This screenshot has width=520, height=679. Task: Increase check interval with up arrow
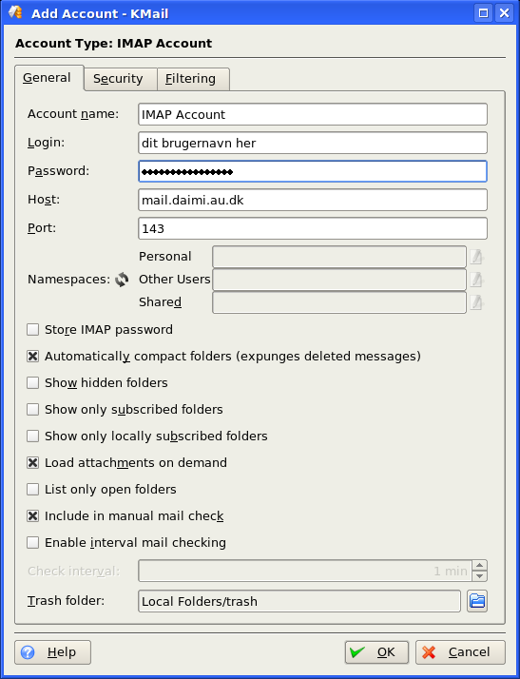(479, 566)
